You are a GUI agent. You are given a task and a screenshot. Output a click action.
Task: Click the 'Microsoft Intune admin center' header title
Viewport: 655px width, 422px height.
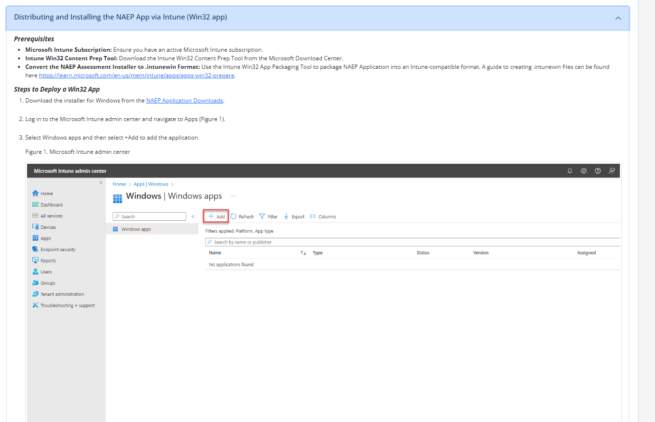[x=70, y=171]
